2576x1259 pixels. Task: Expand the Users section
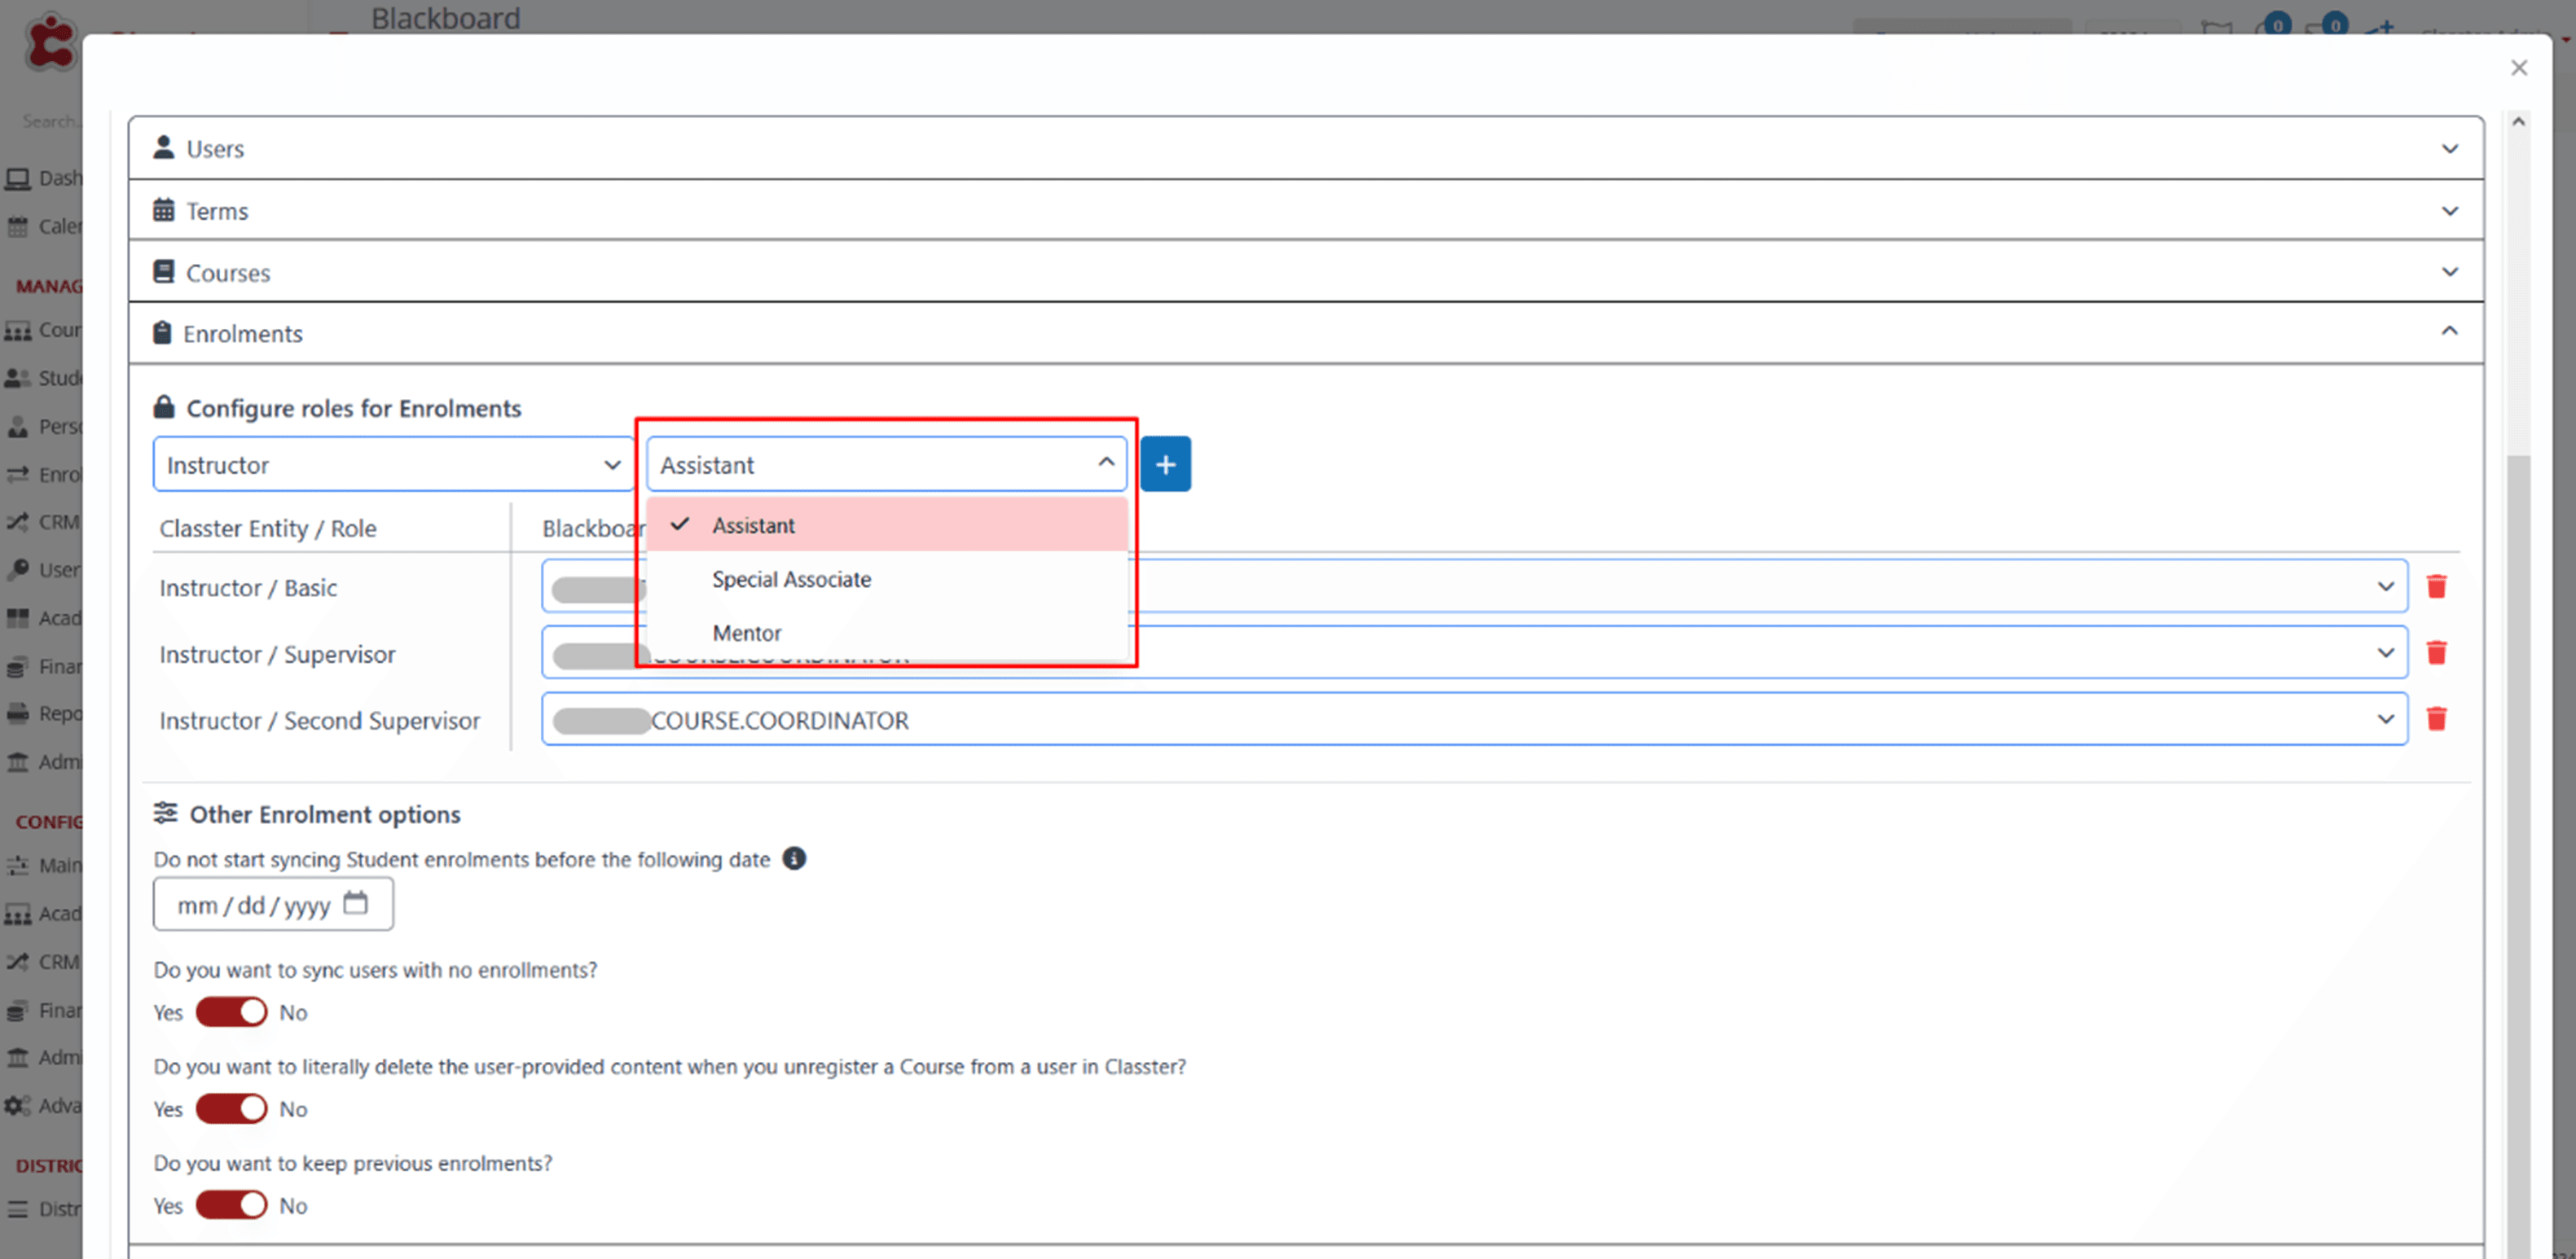[x=2450, y=149]
